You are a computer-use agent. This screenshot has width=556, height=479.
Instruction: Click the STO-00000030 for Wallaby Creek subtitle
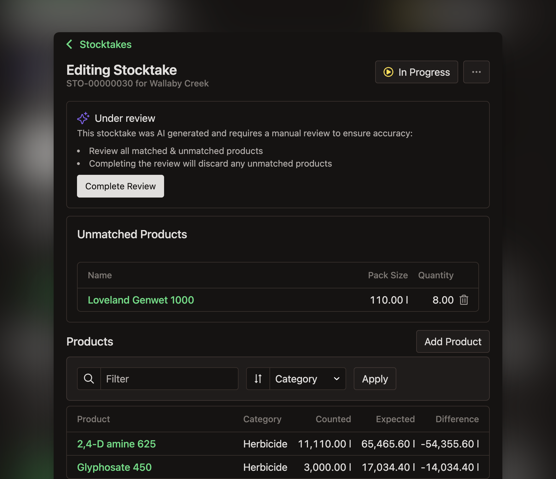[138, 83]
